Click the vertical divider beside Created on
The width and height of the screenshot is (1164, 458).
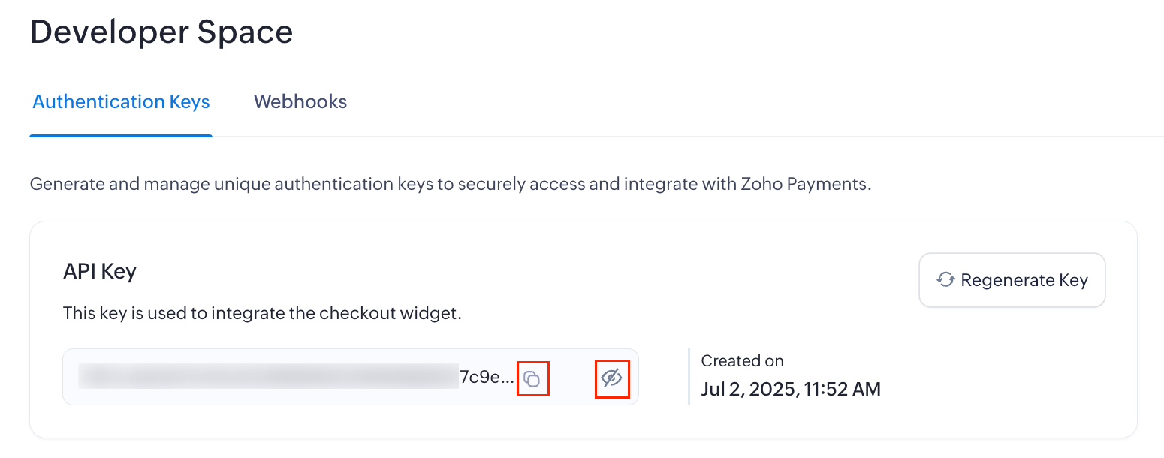689,376
